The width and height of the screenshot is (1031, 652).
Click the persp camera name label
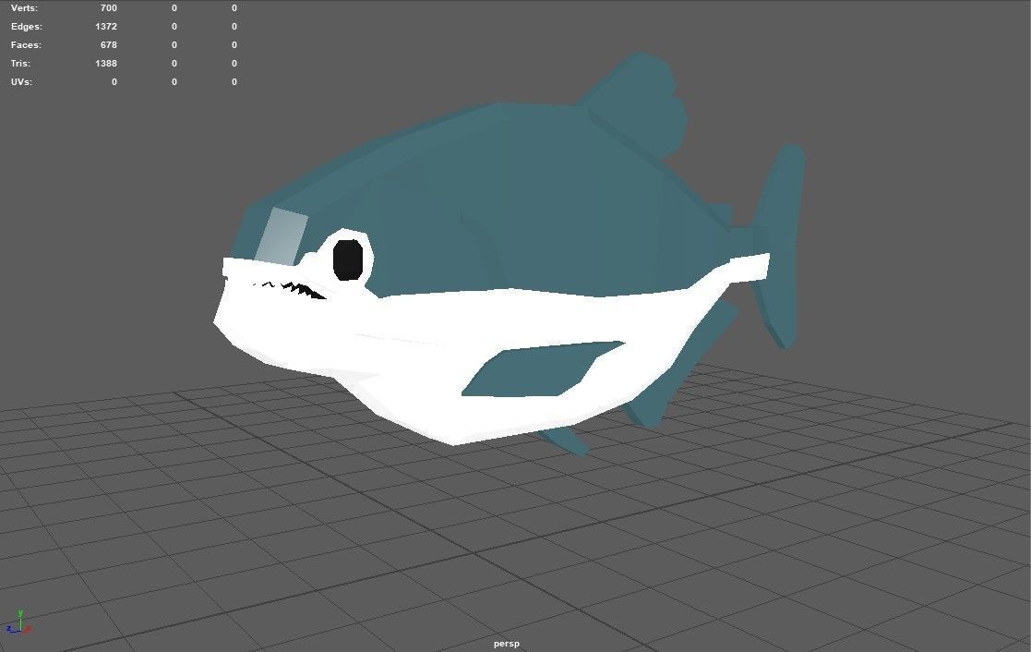(507, 644)
